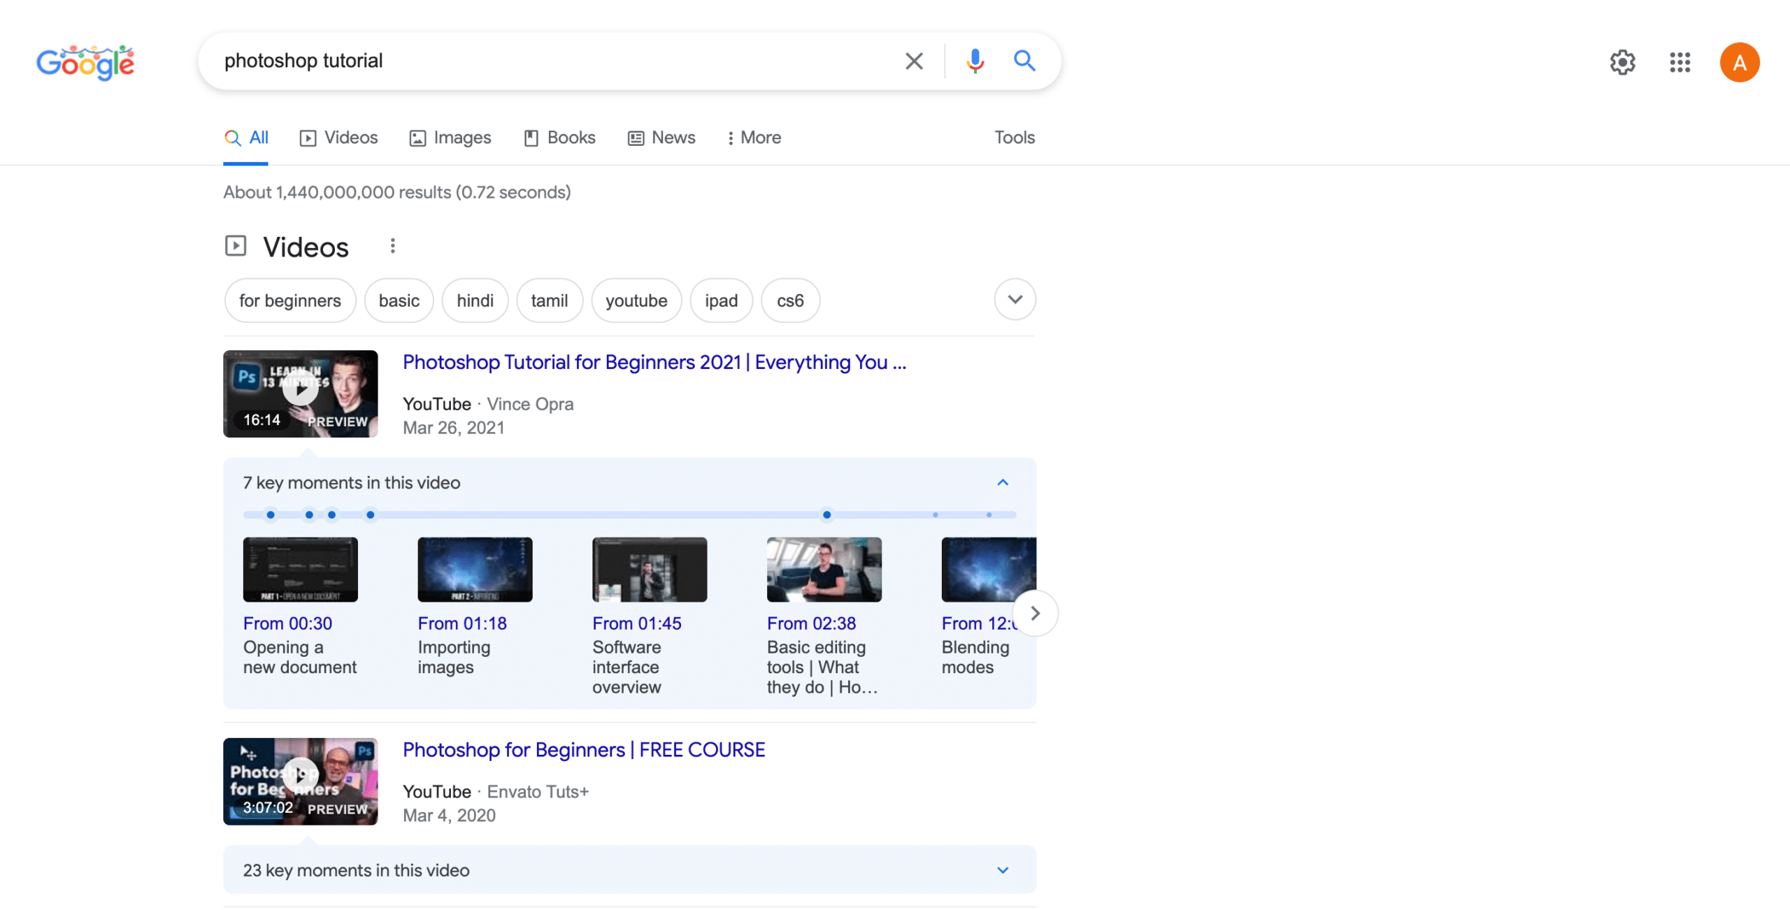1790x910 pixels.
Task: Open the 'Blending modes' moment thumbnail
Action: pos(989,570)
